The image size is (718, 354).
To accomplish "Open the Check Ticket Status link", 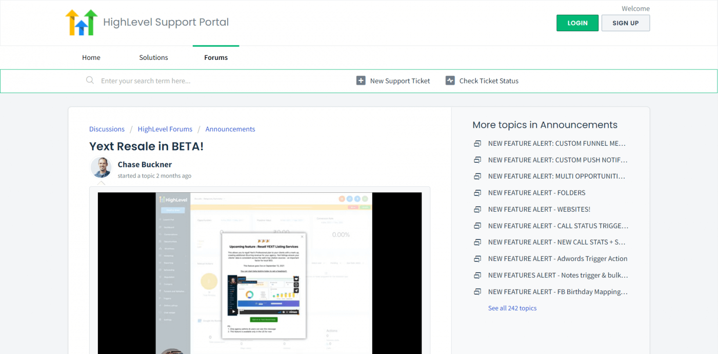I will (x=489, y=81).
